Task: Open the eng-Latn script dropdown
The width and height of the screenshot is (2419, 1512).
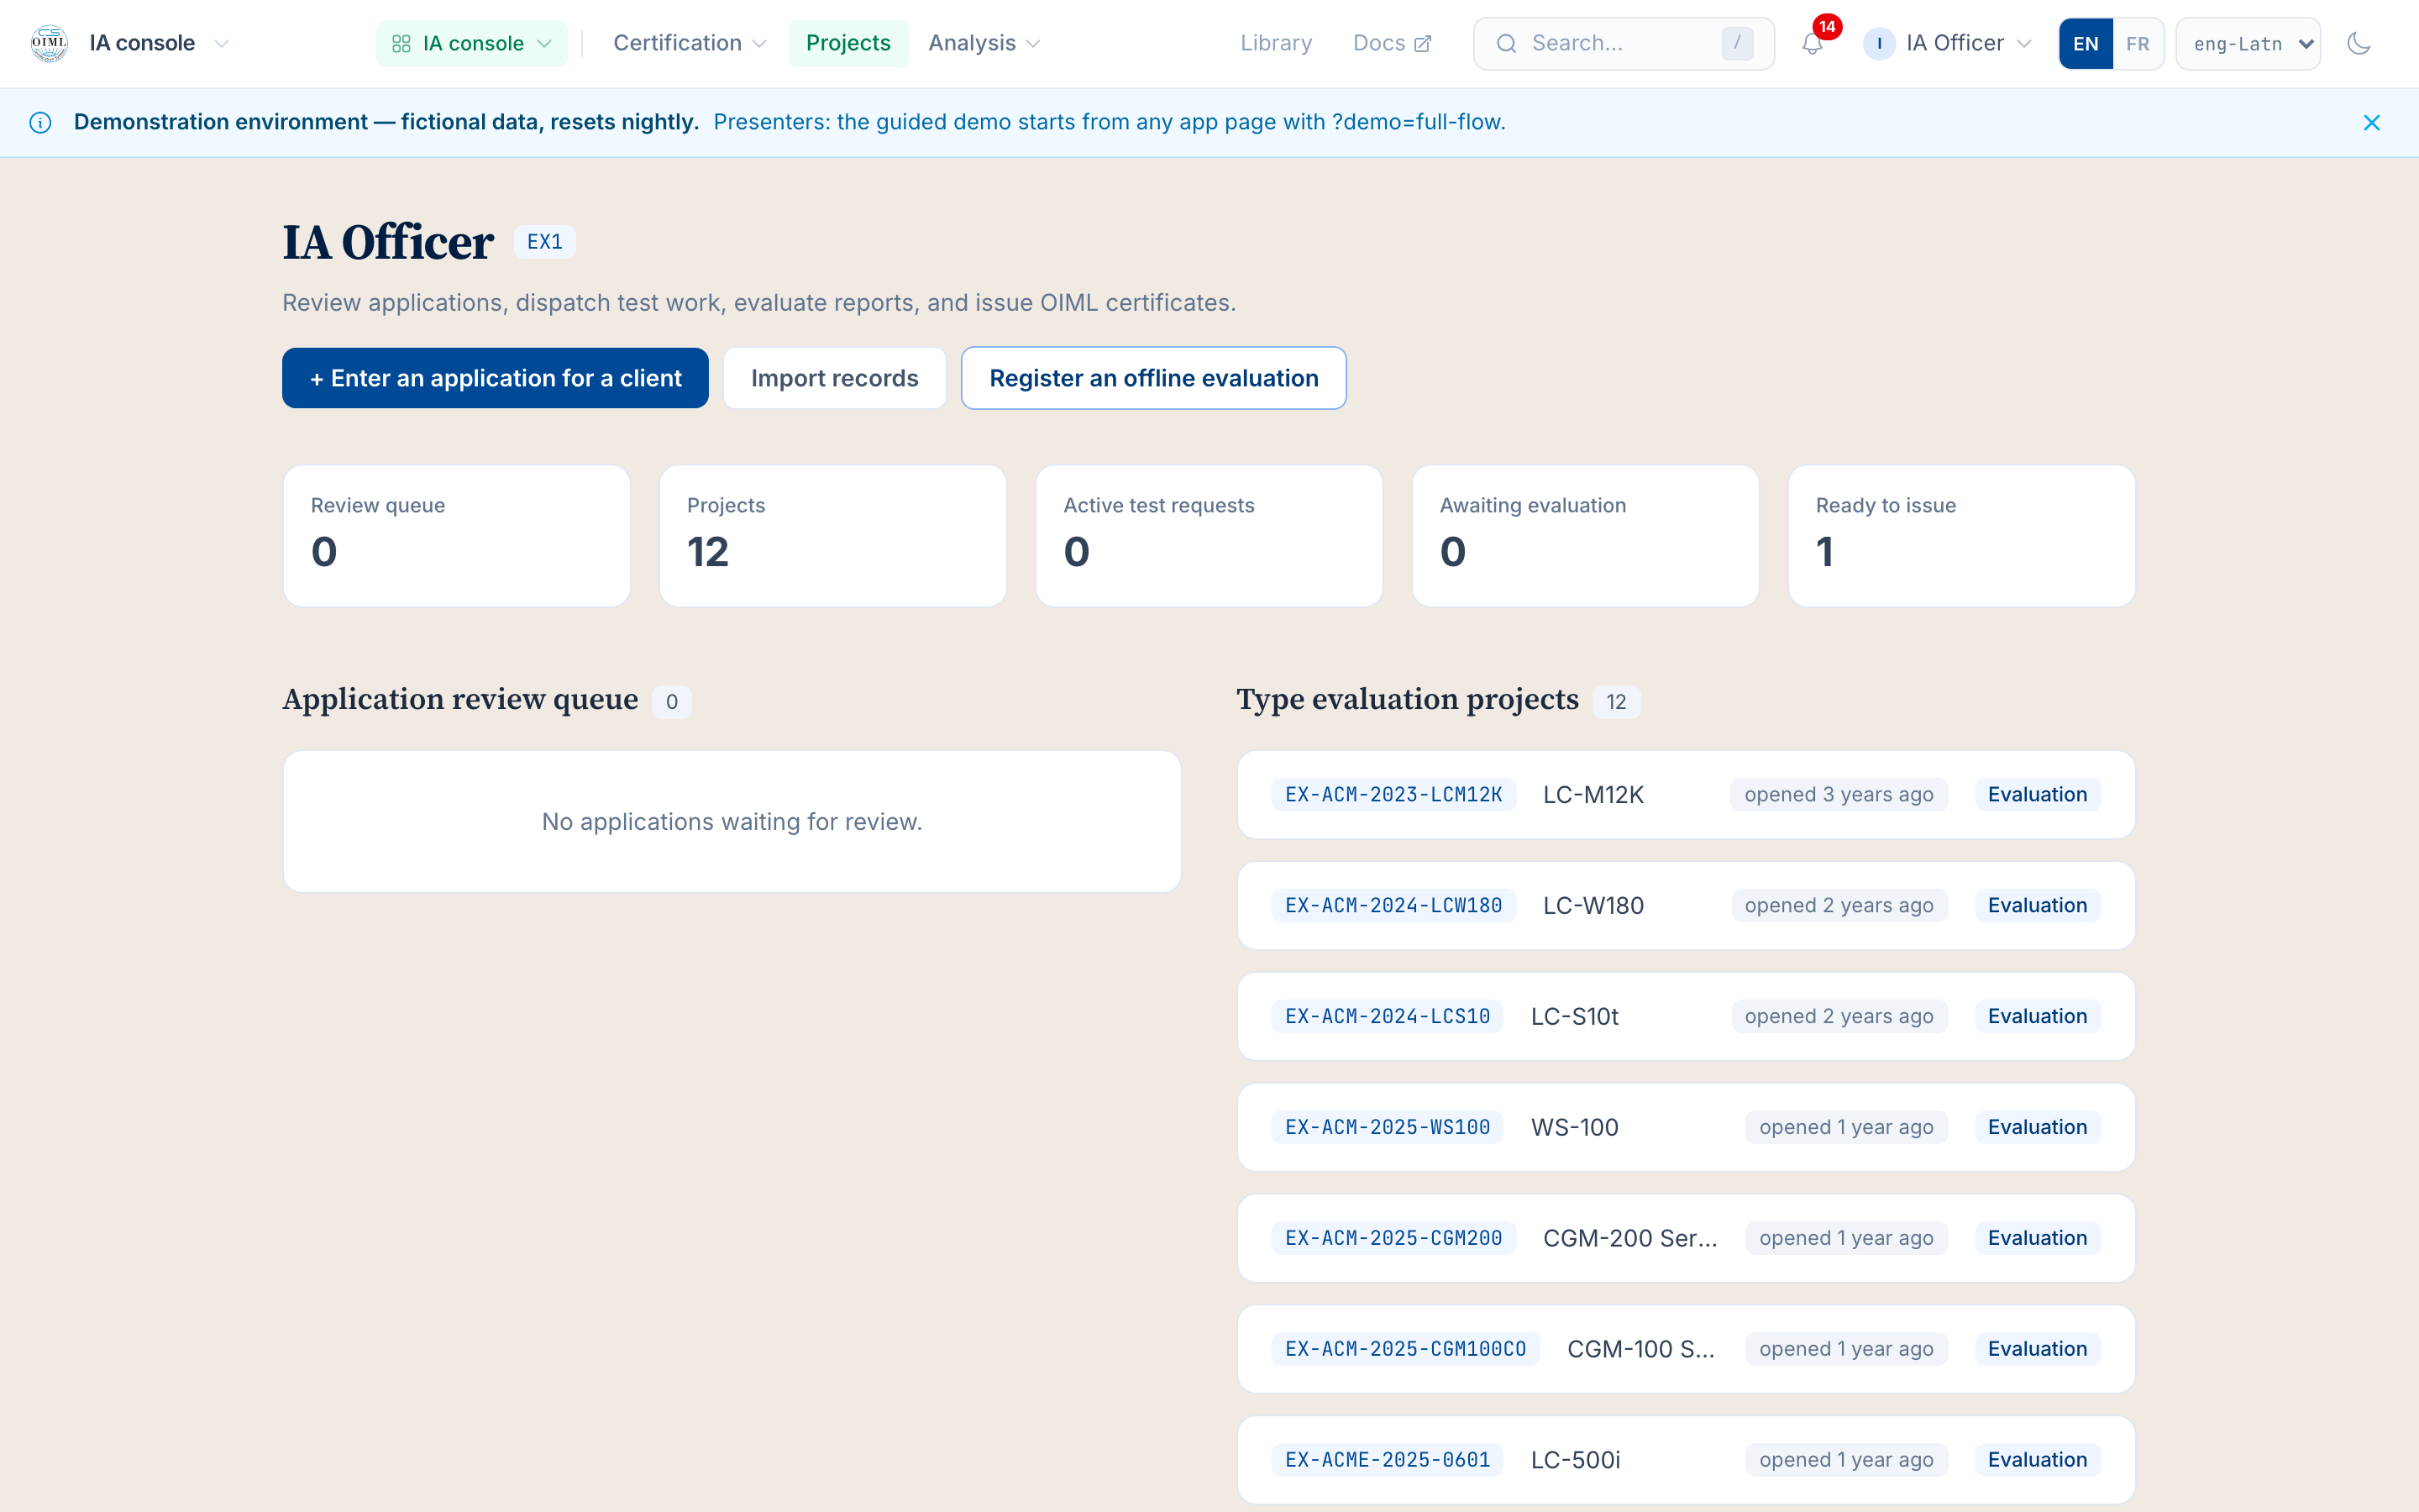Action: [2247, 43]
